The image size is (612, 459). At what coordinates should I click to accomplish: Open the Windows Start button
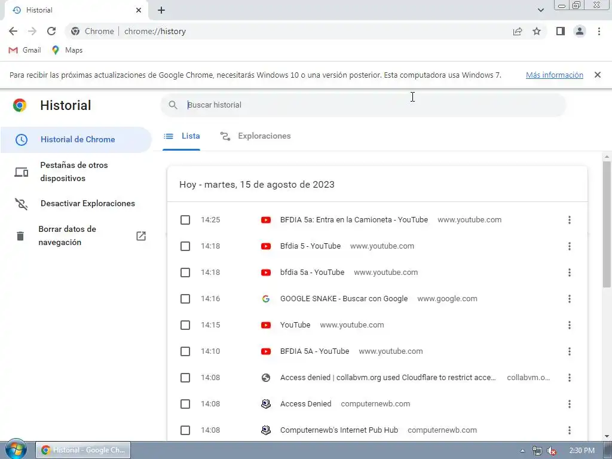16,449
